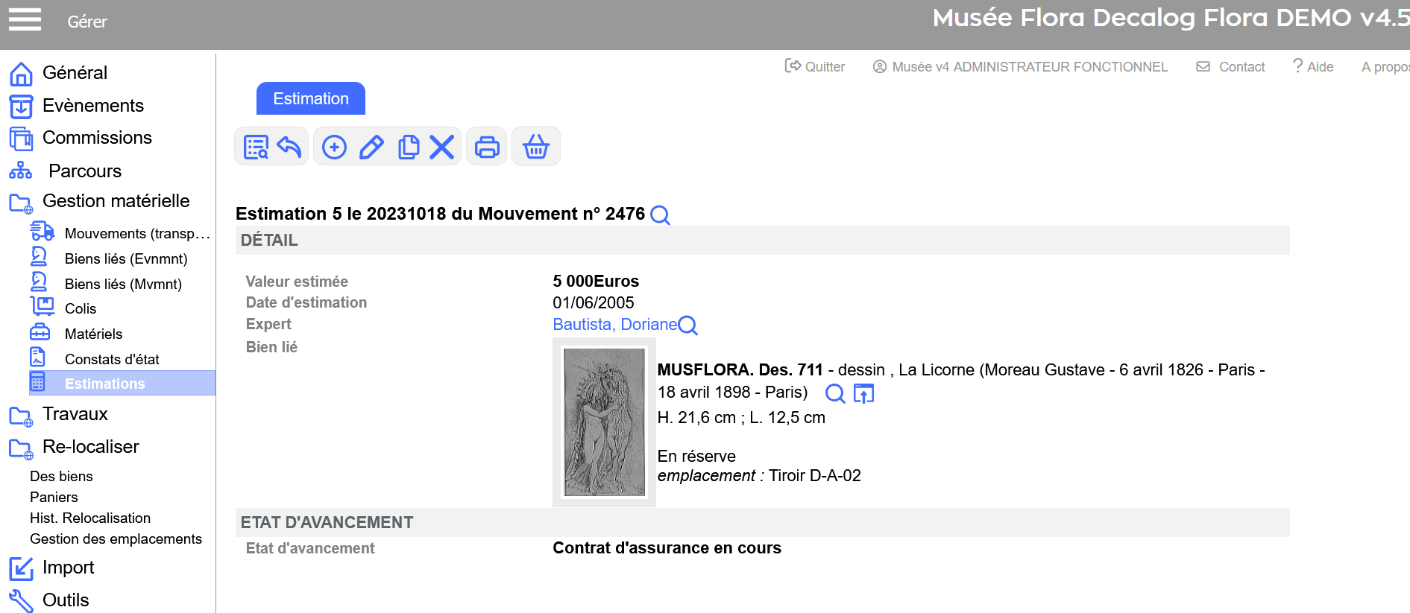Viewport: 1410px width, 613px height.
Task: Collapse the Re-localiser section
Action: tap(90, 447)
